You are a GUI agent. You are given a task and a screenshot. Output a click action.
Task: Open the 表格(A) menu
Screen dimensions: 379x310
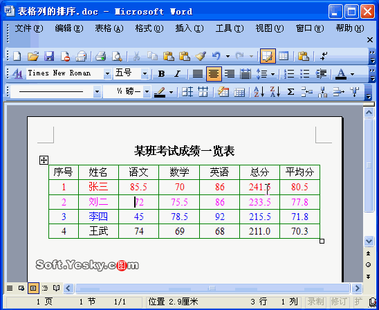pos(109,28)
